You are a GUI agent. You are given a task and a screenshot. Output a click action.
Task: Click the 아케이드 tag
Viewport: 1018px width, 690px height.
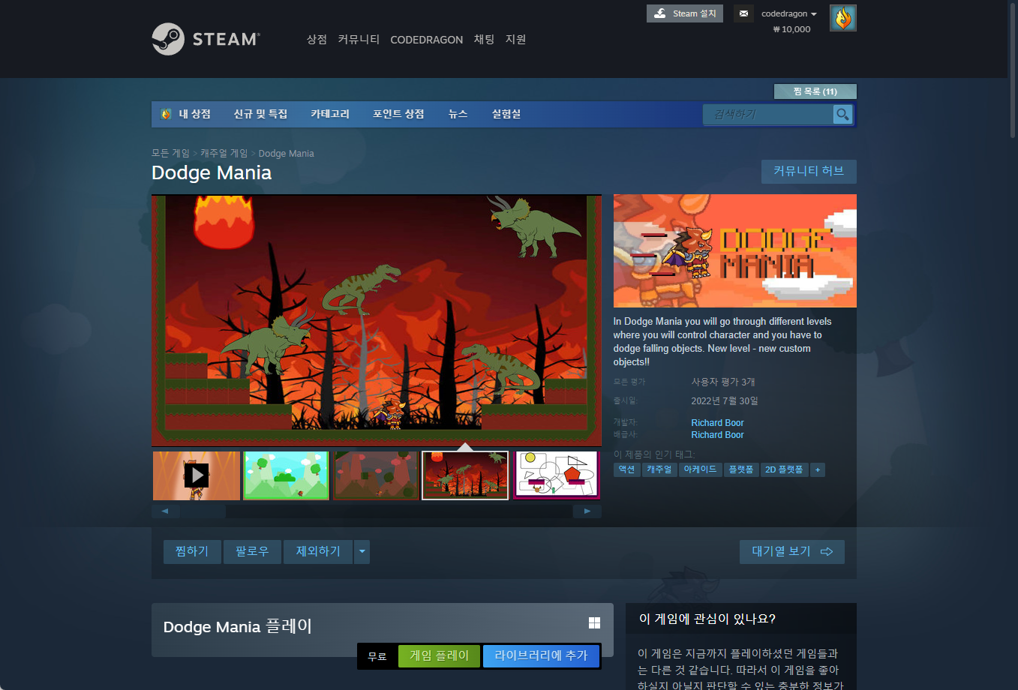[701, 469]
